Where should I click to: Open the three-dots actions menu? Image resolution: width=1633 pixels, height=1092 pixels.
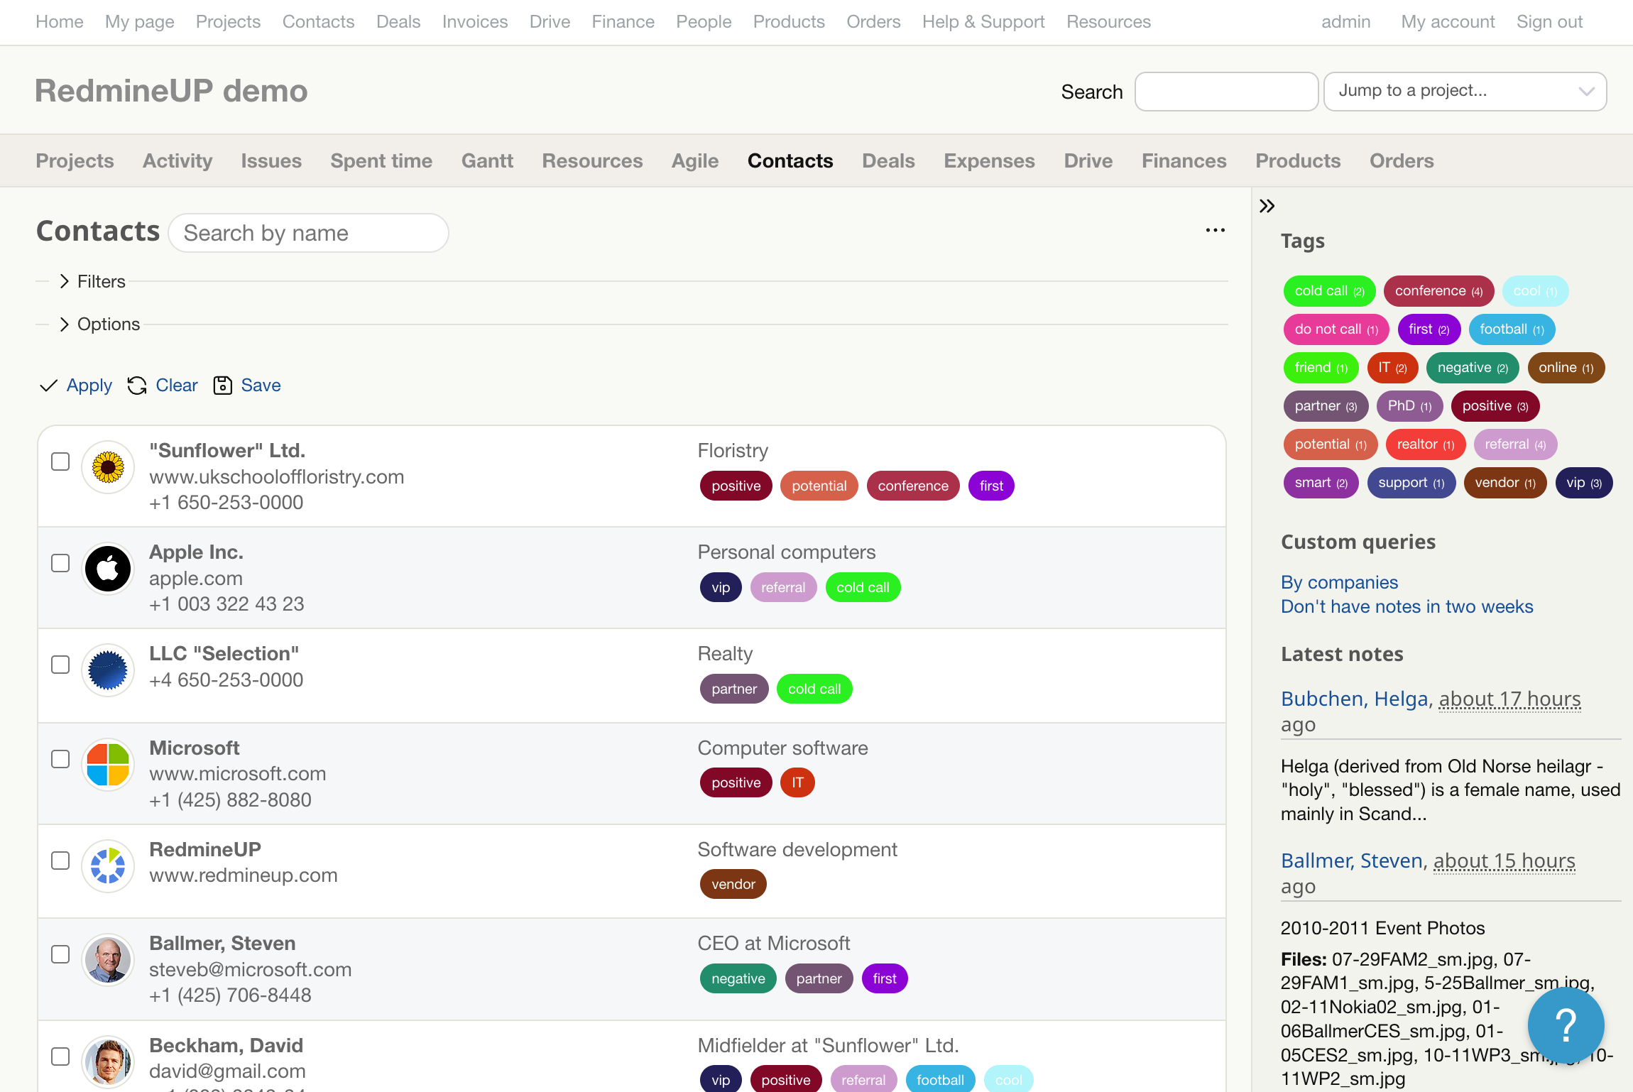(1216, 230)
